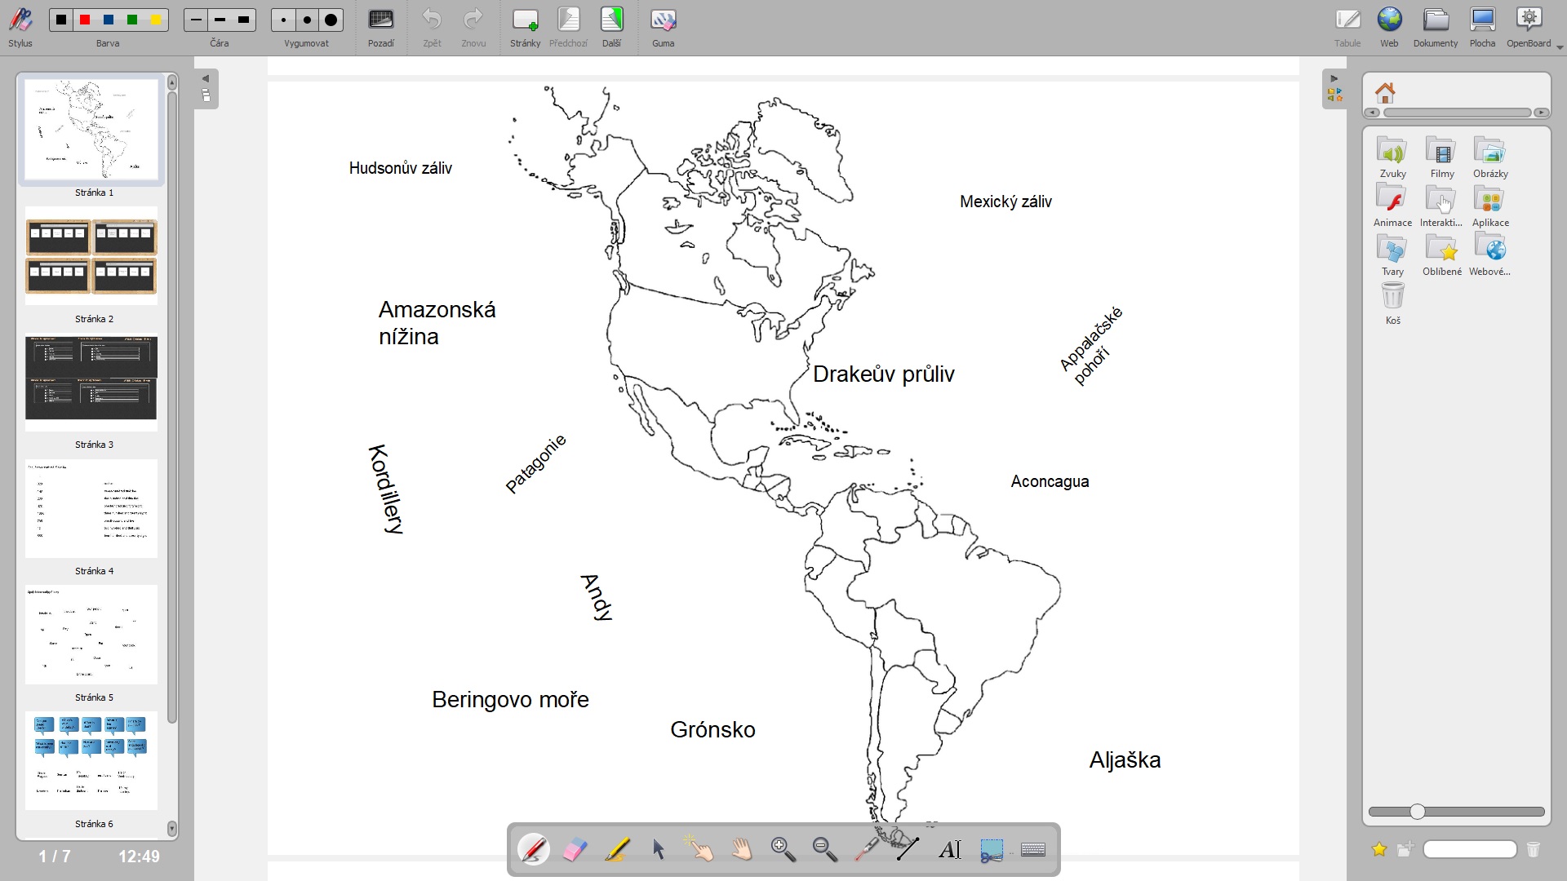Choose the thinnest line width
The height and width of the screenshot is (881, 1567).
196,20
